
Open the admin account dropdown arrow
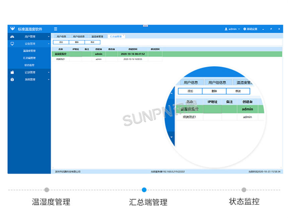point(239,29)
